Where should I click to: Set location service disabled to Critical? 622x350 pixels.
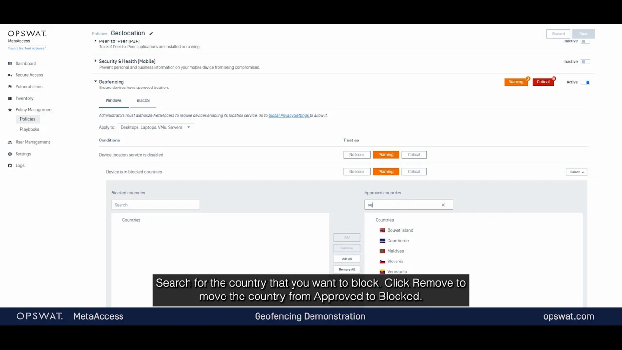click(414, 155)
